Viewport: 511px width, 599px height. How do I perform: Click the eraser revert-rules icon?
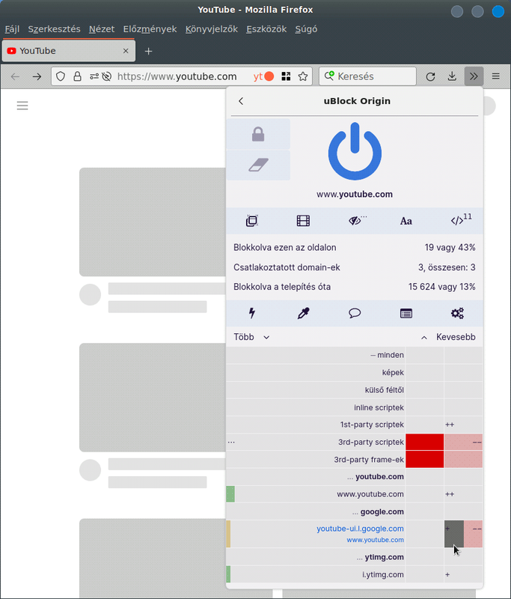(258, 165)
